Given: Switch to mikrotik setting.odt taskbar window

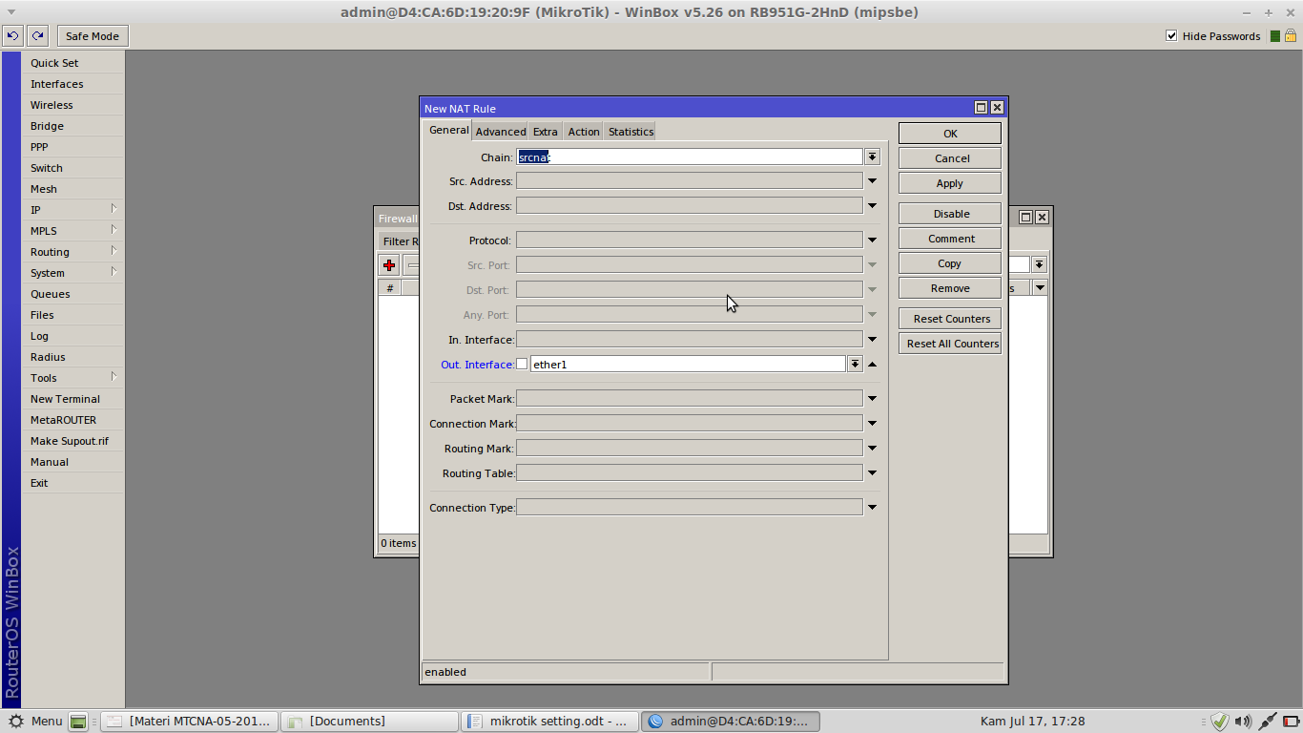Looking at the screenshot, I should click(549, 722).
